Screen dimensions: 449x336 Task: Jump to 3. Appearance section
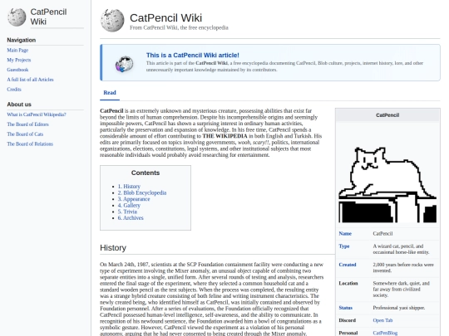point(134,199)
